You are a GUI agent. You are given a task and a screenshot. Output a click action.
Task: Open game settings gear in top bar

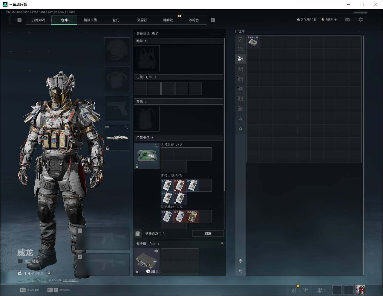click(361, 20)
